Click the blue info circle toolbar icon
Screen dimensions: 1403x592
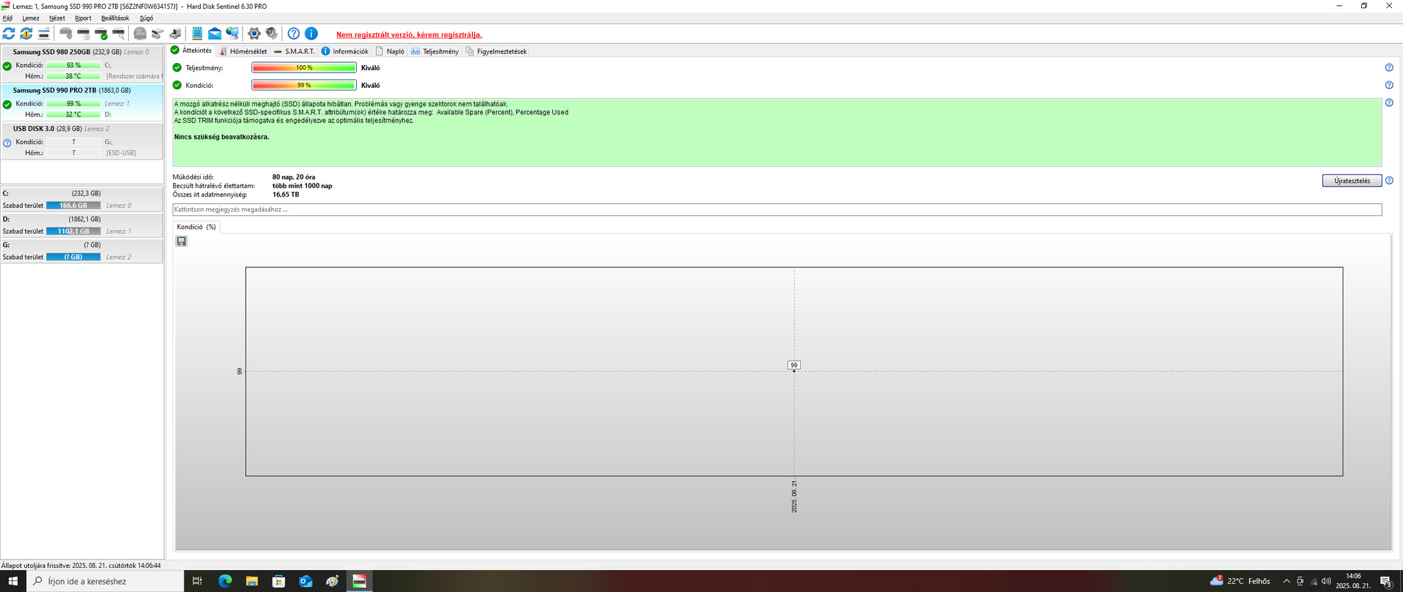[311, 34]
